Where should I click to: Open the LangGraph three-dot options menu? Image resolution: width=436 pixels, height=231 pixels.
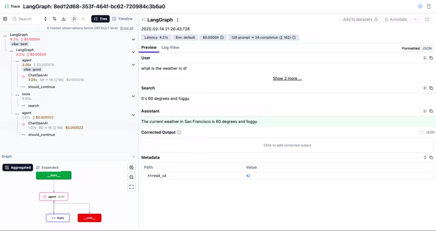click(178, 20)
